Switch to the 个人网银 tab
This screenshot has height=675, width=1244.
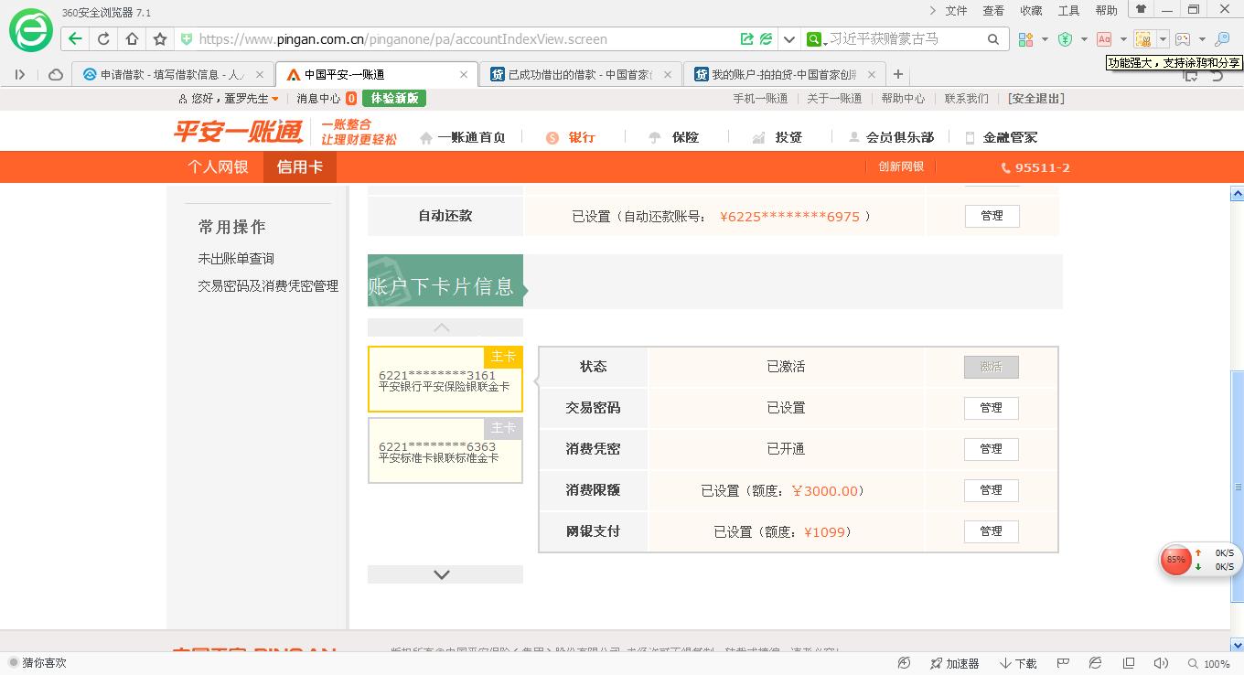click(218, 166)
